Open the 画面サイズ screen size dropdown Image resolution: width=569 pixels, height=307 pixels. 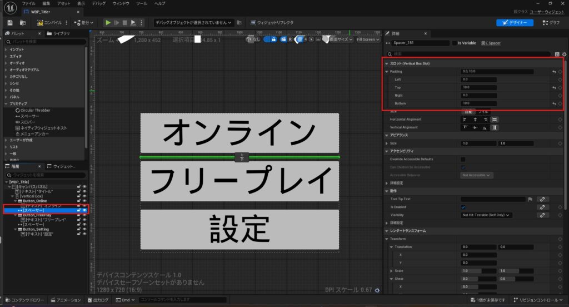[x=341, y=39]
